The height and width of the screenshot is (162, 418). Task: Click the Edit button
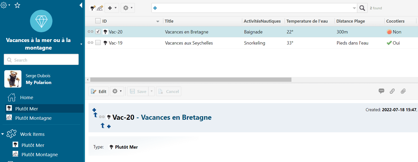[x=99, y=91]
